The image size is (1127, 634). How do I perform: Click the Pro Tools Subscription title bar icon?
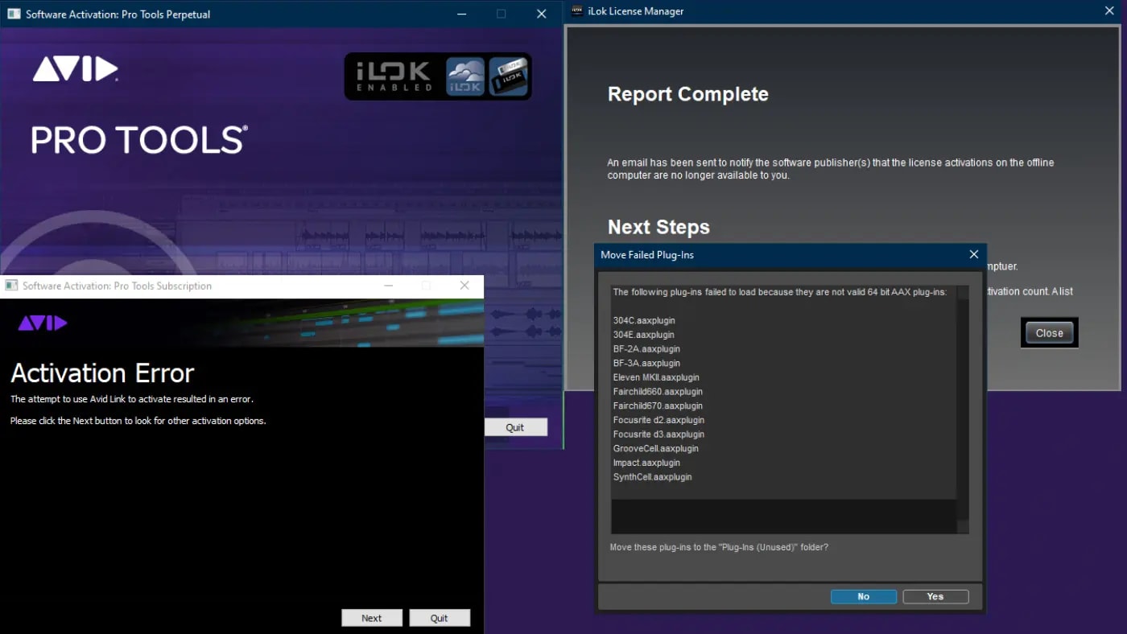point(11,286)
